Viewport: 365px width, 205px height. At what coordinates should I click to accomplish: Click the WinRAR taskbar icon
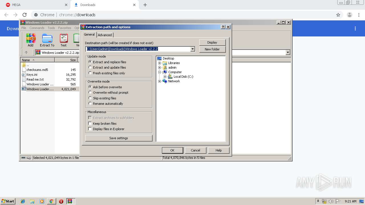(x=70, y=201)
